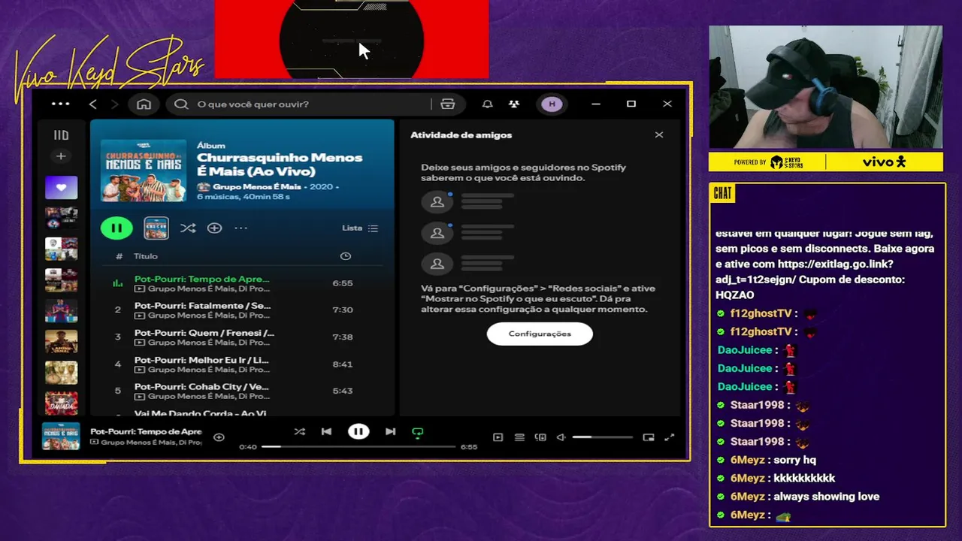Save album to library with the plus circle
Screen dimensions: 962x541
point(214,228)
